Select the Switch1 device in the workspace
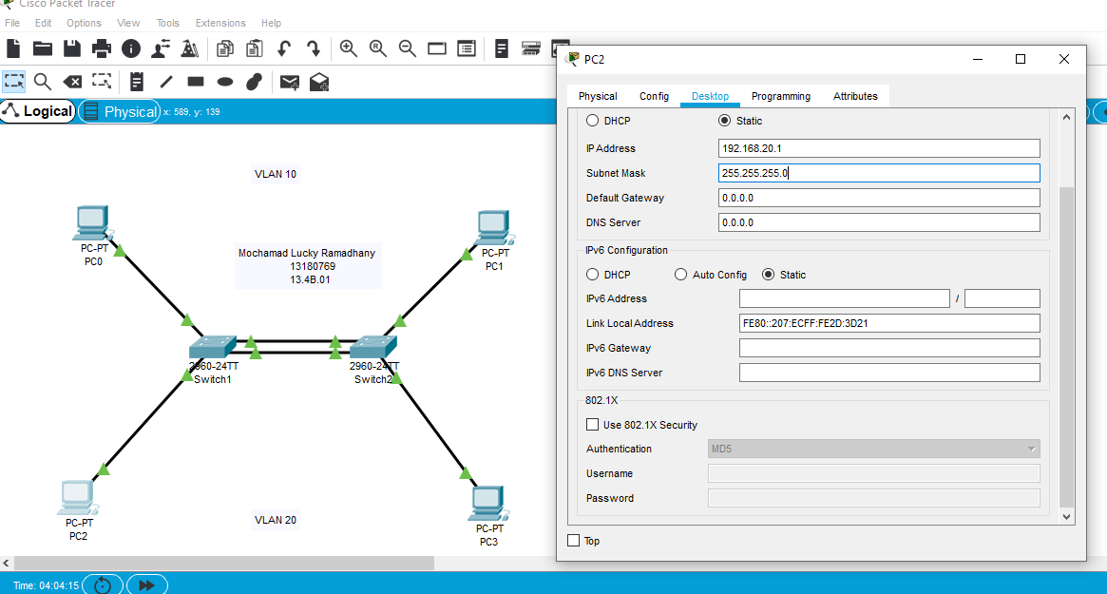Viewport: 1107px width, 594px height. 212,347
